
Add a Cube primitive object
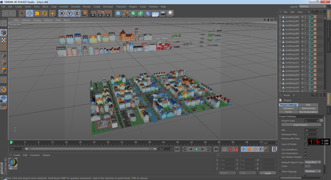(118, 13)
